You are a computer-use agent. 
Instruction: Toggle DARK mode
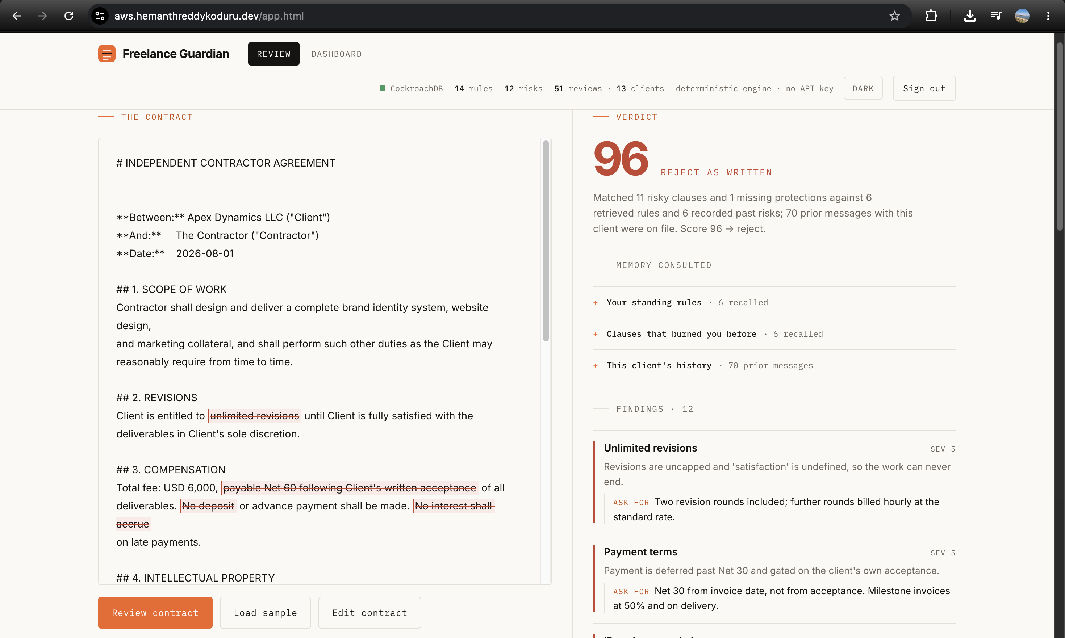point(863,88)
